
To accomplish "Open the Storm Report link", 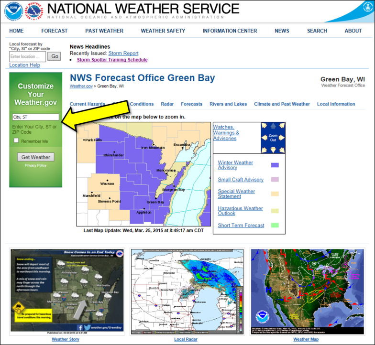I will [x=123, y=54].
